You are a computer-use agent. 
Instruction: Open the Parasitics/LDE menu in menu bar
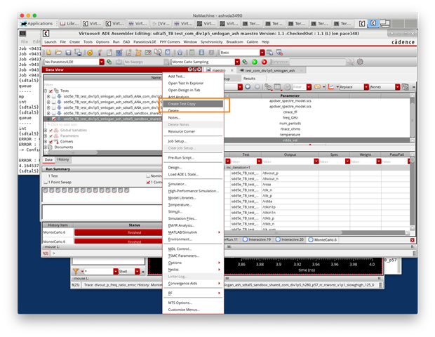145,42
